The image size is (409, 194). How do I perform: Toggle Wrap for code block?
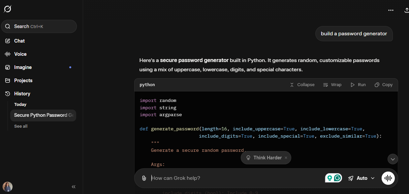click(x=332, y=85)
